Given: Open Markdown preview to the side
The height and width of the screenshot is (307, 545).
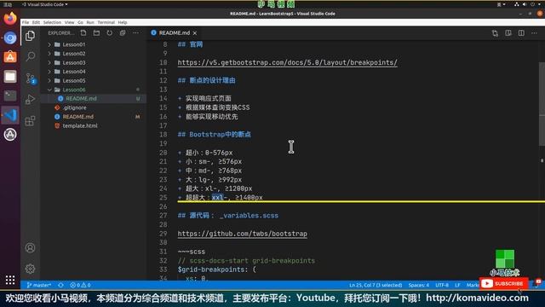Looking at the screenshot, I should [508, 33].
